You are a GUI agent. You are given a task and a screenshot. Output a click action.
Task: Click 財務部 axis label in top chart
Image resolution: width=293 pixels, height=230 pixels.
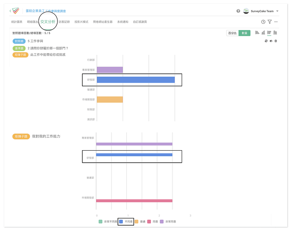pyautogui.click(x=91, y=109)
